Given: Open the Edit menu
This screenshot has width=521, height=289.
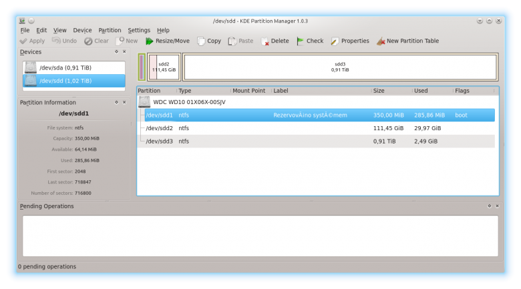Looking at the screenshot, I should pos(41,30).
